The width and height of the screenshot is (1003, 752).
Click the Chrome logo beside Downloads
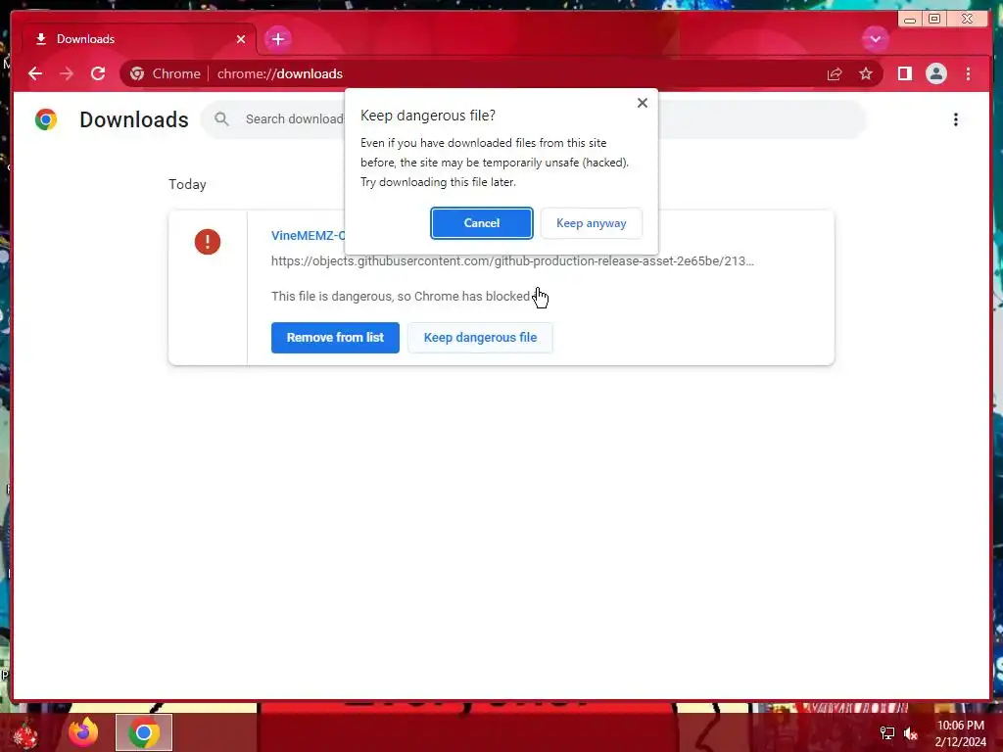pyautogui.click(x=46, y=119)
